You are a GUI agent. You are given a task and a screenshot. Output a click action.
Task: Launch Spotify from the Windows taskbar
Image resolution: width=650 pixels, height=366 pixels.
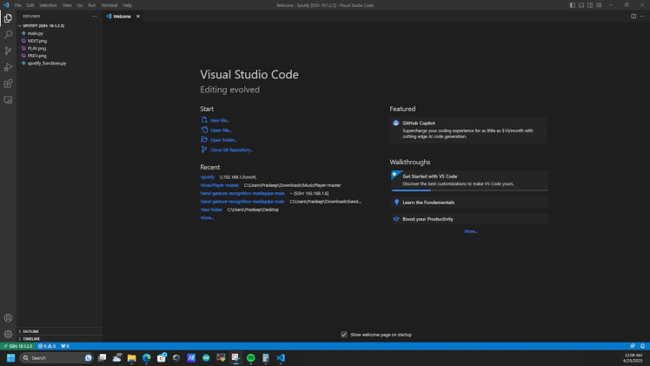250,357
